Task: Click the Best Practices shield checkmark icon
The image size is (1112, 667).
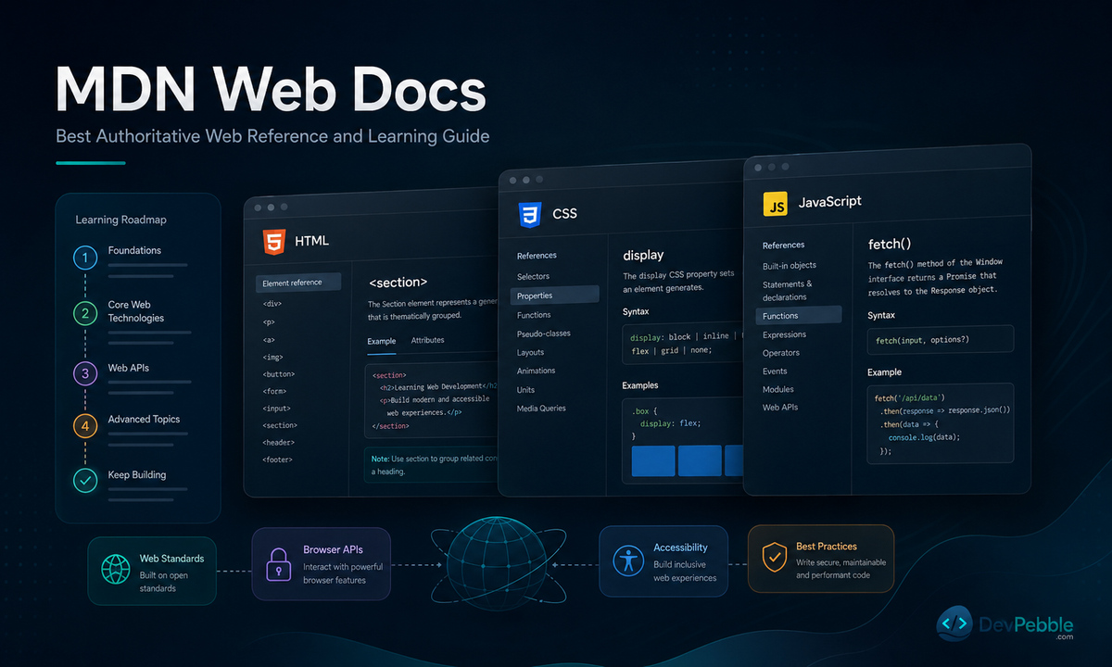Action: pos(775,558)
